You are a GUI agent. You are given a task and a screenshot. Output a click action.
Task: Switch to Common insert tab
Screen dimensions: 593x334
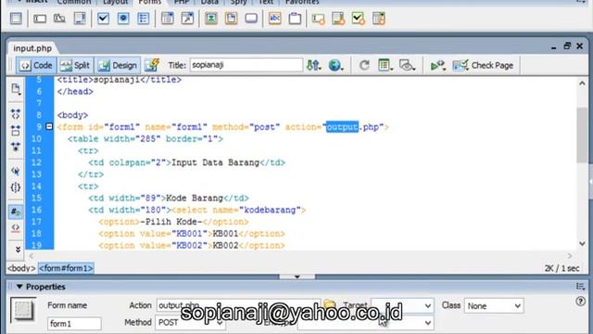pyautogui.click(x=74, y=2)
